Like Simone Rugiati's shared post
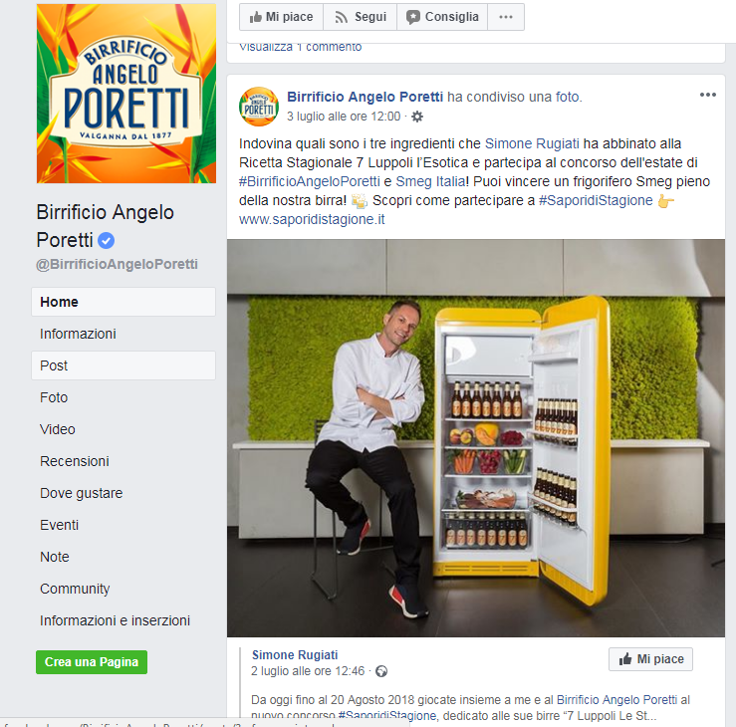 click(650, 659)
